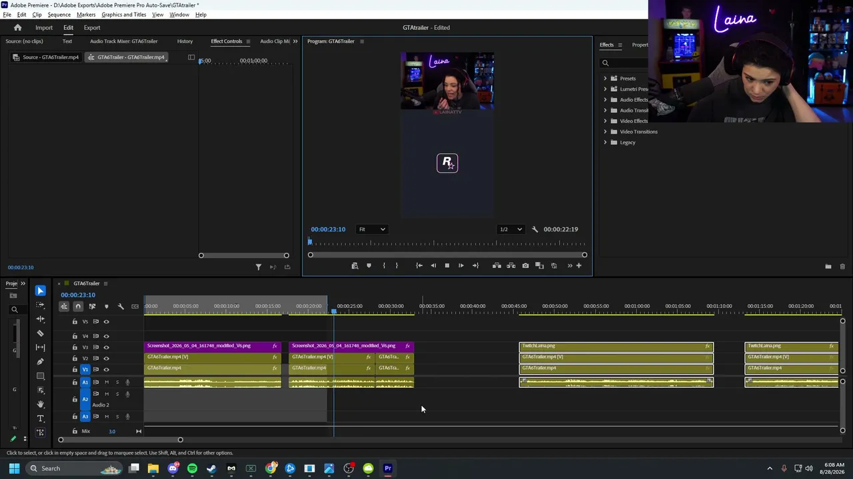Click Mark Out bracket in Program monitor
The width and height of the screenshot is (853, 479).
397,266
